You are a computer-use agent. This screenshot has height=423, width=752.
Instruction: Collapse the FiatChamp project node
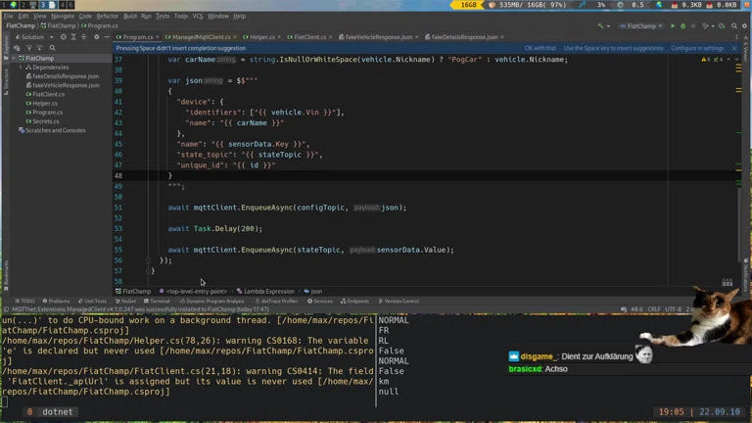click(14, 59)
